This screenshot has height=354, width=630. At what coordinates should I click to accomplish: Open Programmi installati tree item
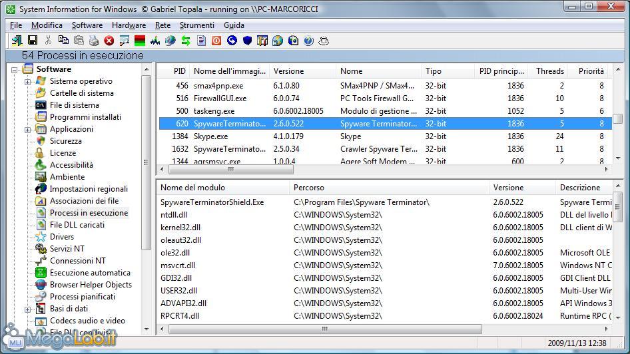point(85,117)
